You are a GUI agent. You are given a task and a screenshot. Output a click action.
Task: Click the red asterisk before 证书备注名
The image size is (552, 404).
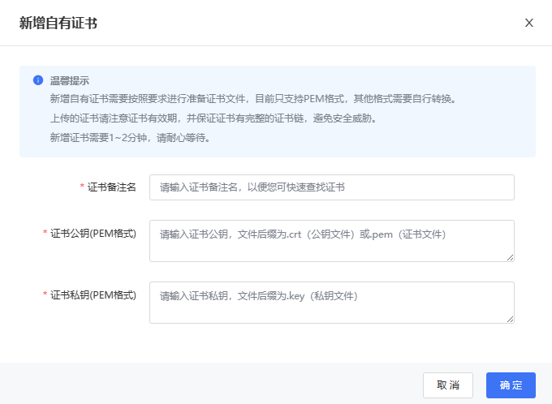point(82,187)
